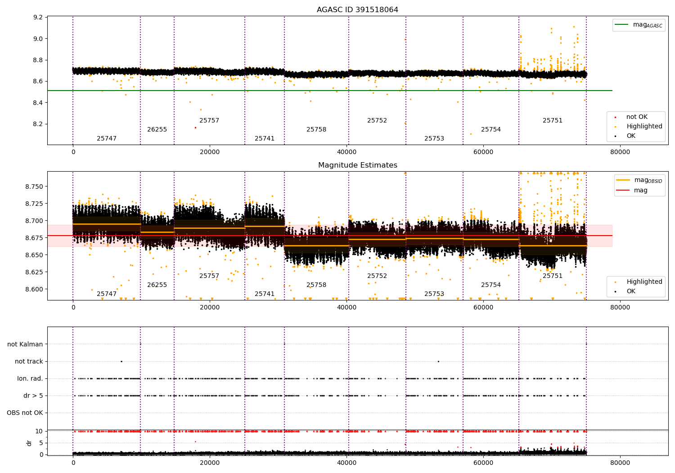Click the 8.600 y-axis tick label
The image size is (675, 473).
click(x=35, y=289)
